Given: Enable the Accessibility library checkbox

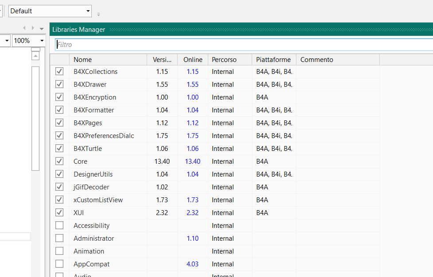Looking at the screenshot, I should point(59,226).
